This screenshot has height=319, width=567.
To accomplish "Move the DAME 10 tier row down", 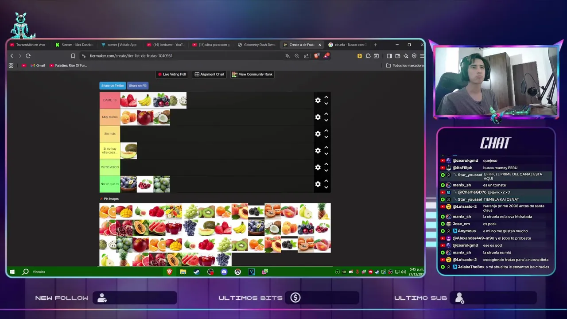I will (x=326, y=104).
